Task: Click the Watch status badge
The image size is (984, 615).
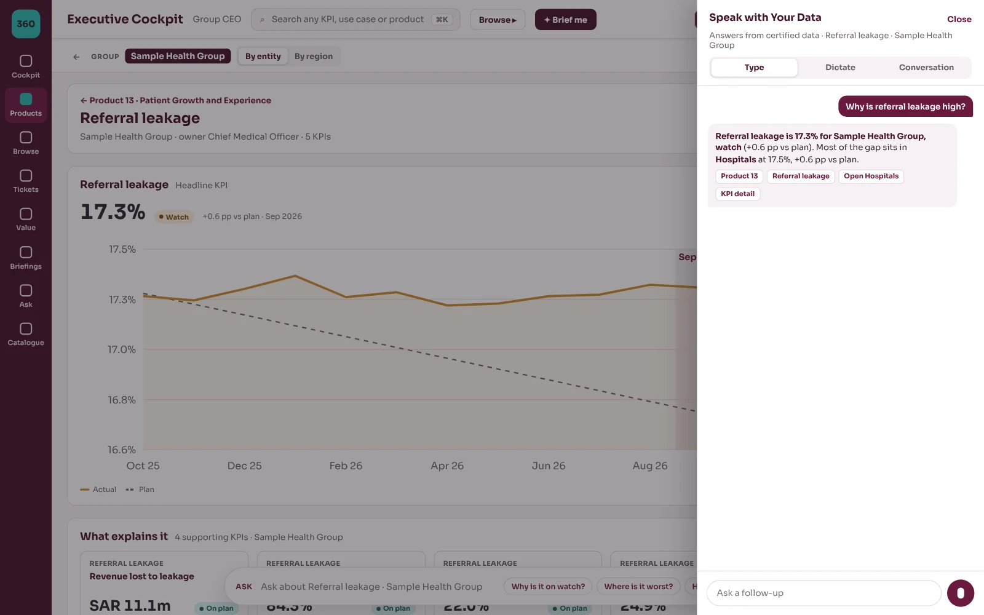Action: 174,217
